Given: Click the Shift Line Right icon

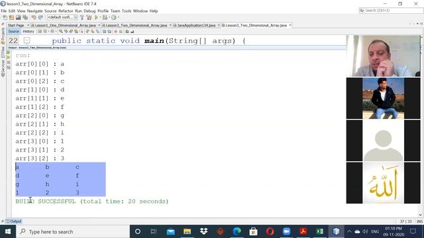Looking at the screenshot, I should point(109,32).
